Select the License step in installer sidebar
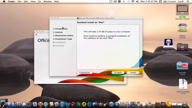Image resolution: width=192 pixels, height=108 pixels. click(x=59, y=32)
